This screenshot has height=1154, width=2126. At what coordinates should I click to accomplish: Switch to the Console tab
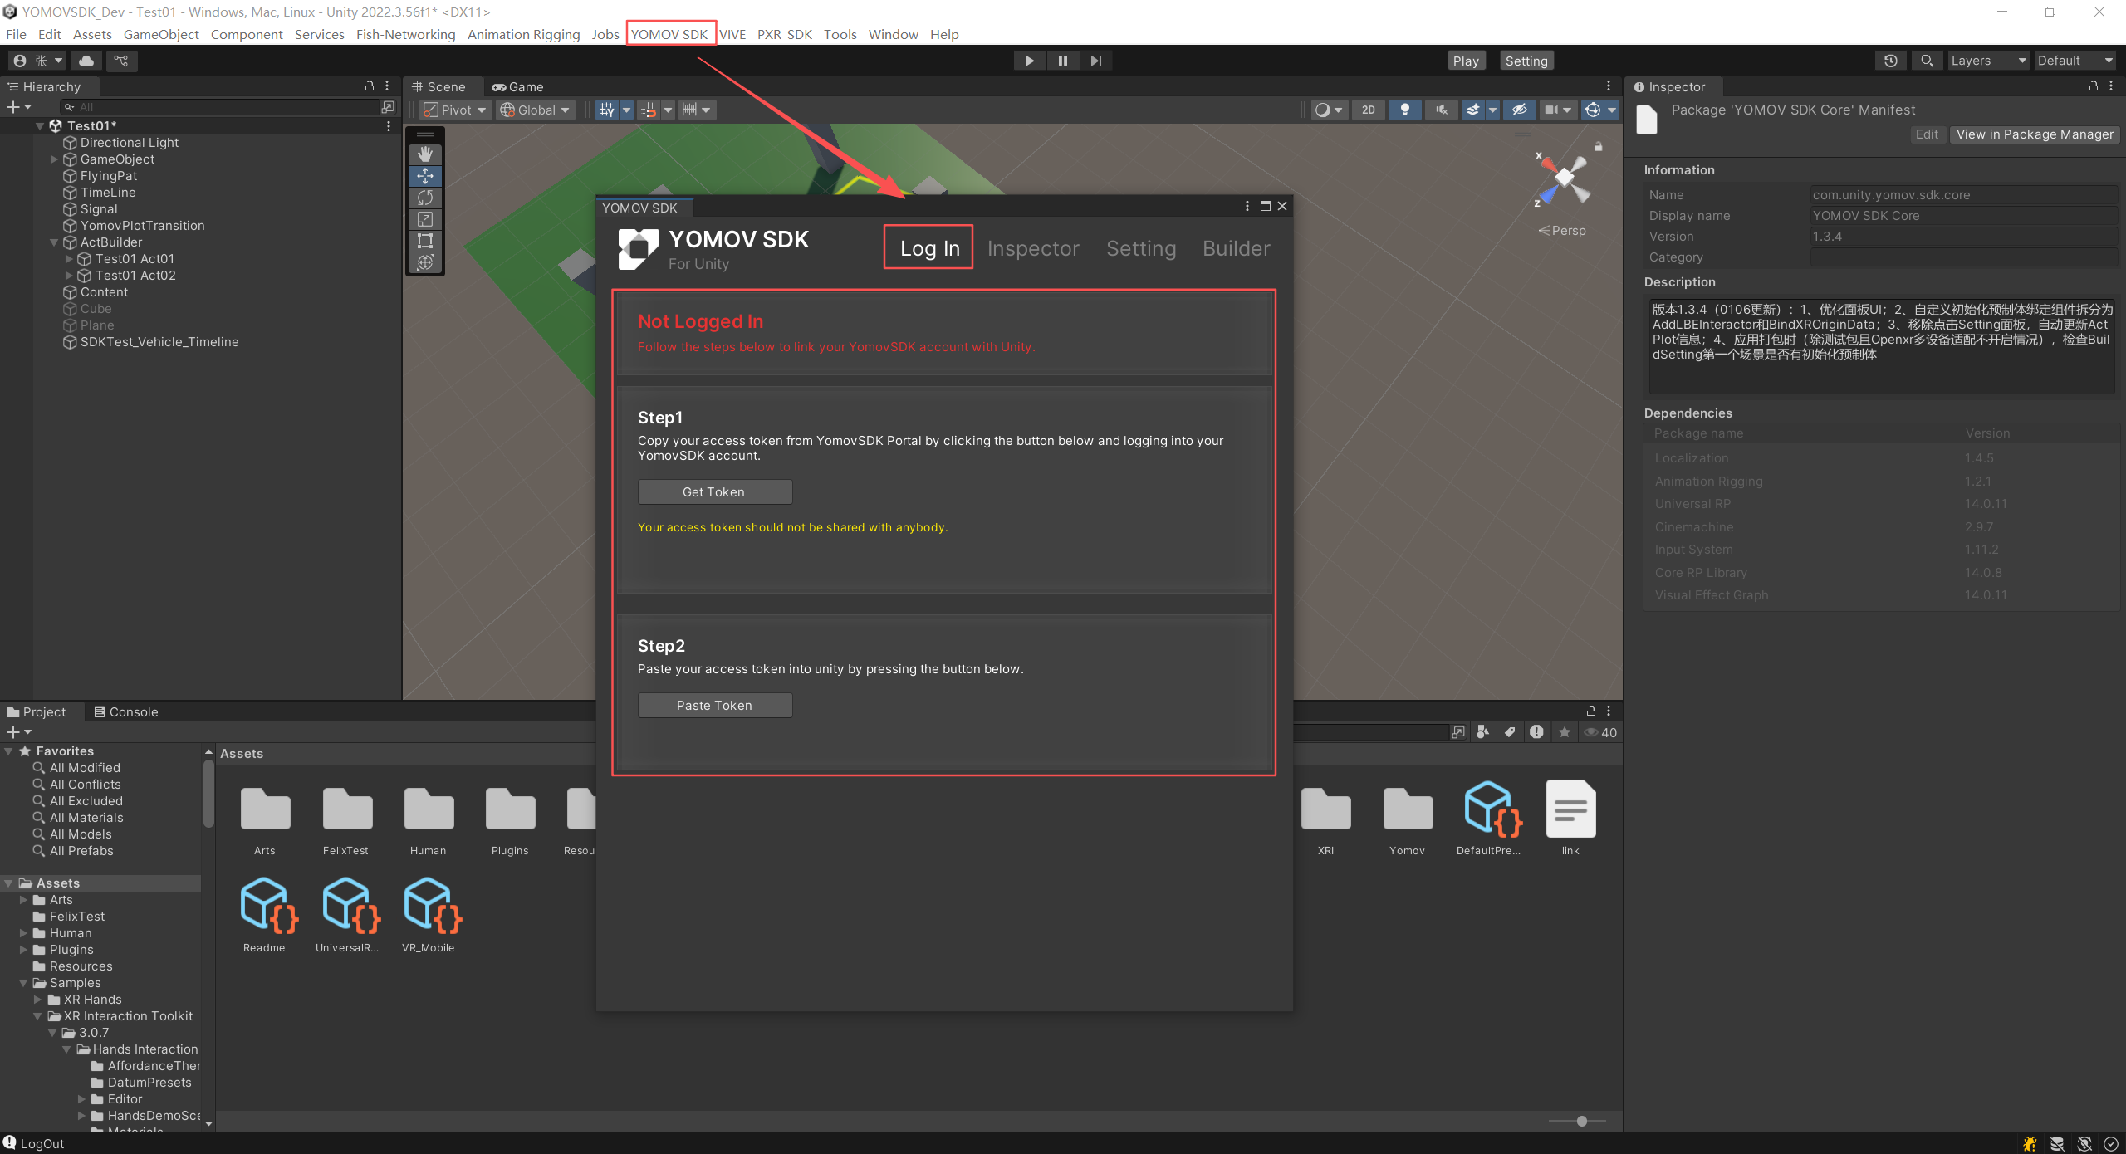pyautogui.click(x=126, y=711)
